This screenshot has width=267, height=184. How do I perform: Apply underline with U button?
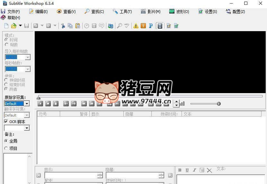187,170
